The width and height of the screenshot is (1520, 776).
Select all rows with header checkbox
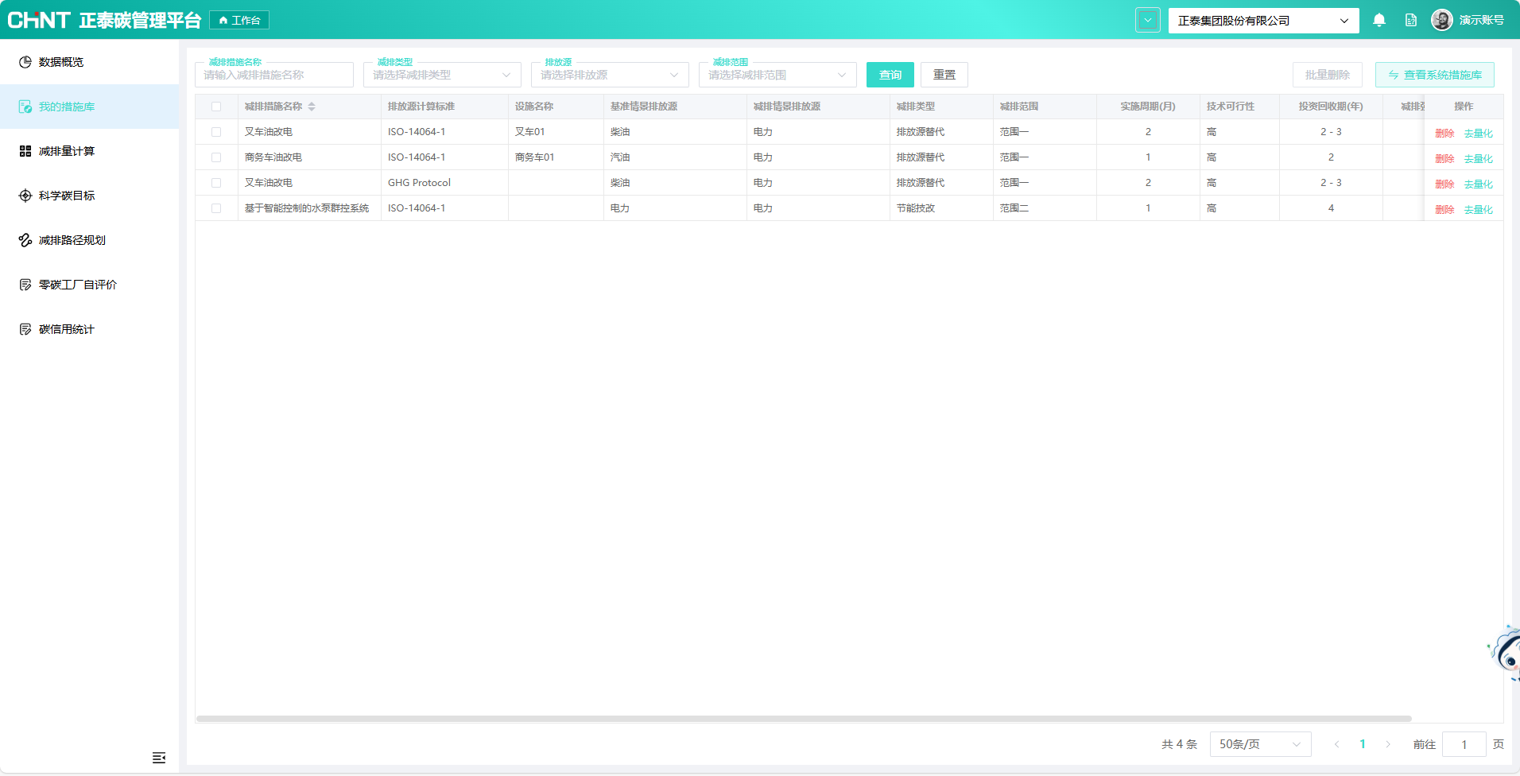point(216,107)
